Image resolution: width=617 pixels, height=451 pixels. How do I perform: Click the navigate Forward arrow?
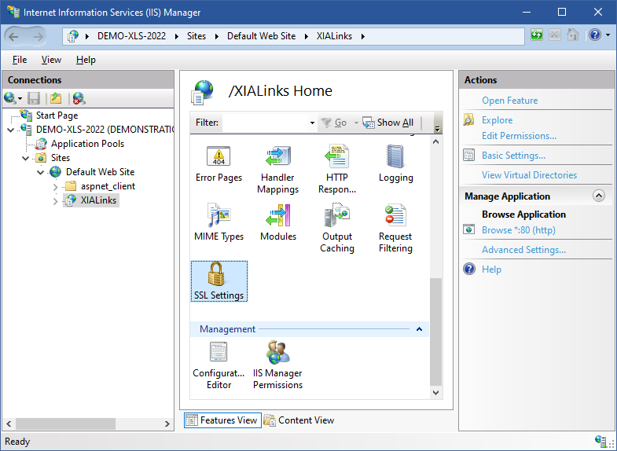[39, 37]
